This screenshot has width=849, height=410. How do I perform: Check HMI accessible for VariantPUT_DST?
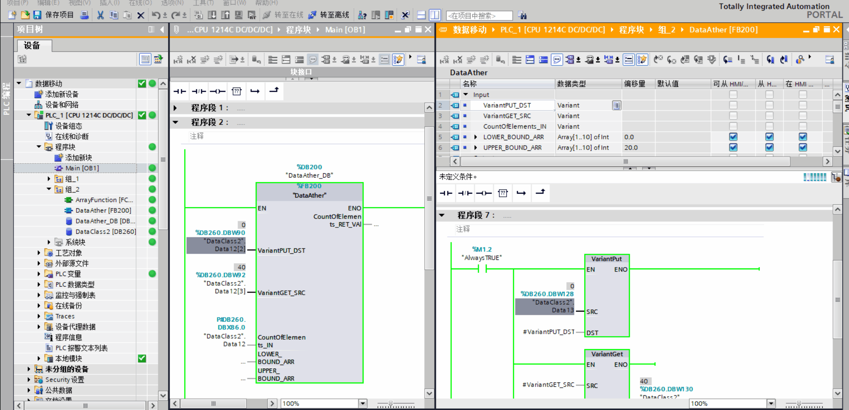[733, 105]
